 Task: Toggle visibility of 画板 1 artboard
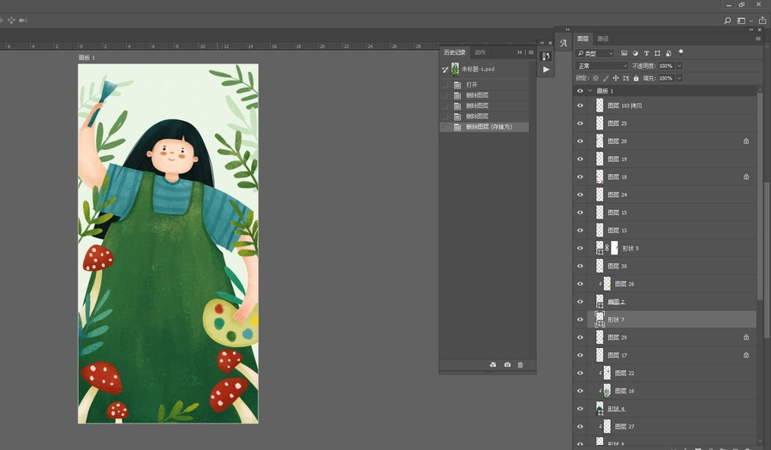point(580,91)
